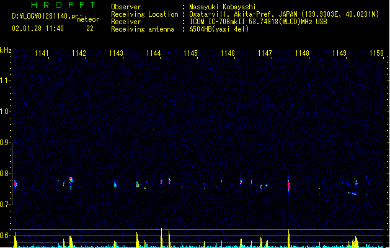Click the Observer field label
This screenshot has width=390, height=248.
(x=126, y=7)
